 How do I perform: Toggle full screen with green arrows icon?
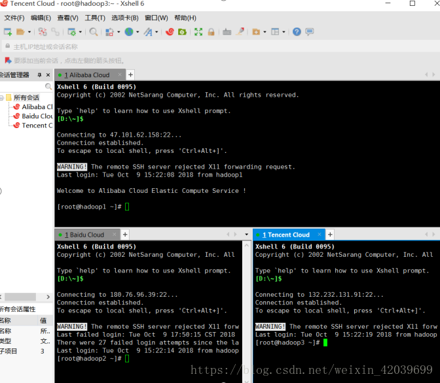click(x=198, y=32)
